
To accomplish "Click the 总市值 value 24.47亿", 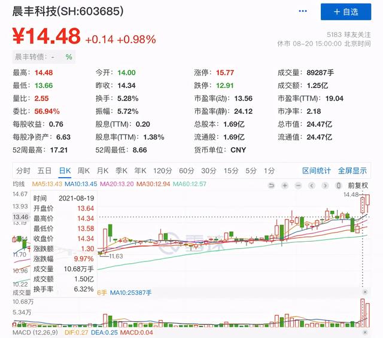I will pyautogui.click(x=319, y=124).
